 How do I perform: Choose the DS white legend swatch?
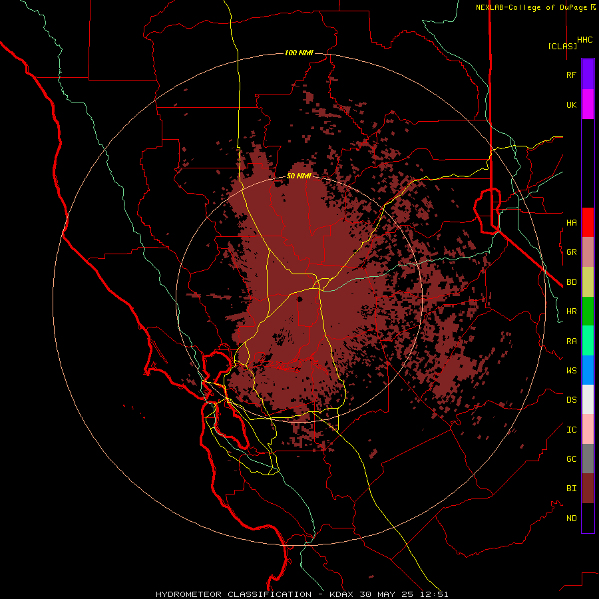click(588, 399)
